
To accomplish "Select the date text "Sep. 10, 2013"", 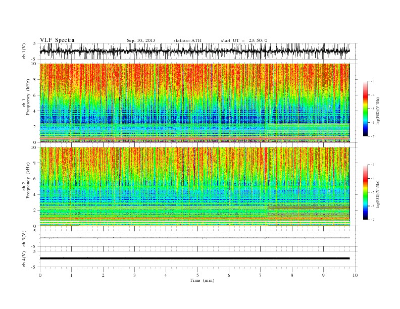I will 141,40.
